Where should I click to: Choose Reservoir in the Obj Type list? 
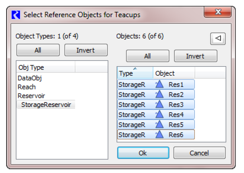(31, 96)
